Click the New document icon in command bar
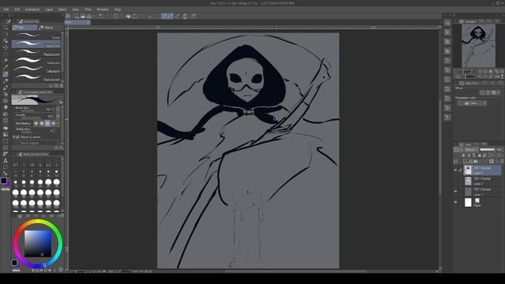 tap(77, 16)
